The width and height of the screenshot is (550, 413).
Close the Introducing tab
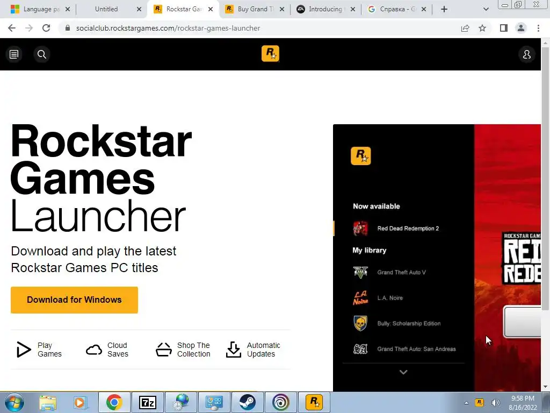(x=353, y=9)
